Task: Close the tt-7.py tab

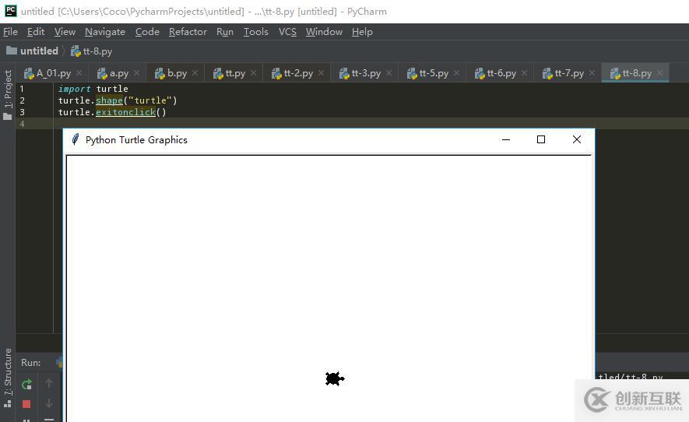Action: coord(592,73)
